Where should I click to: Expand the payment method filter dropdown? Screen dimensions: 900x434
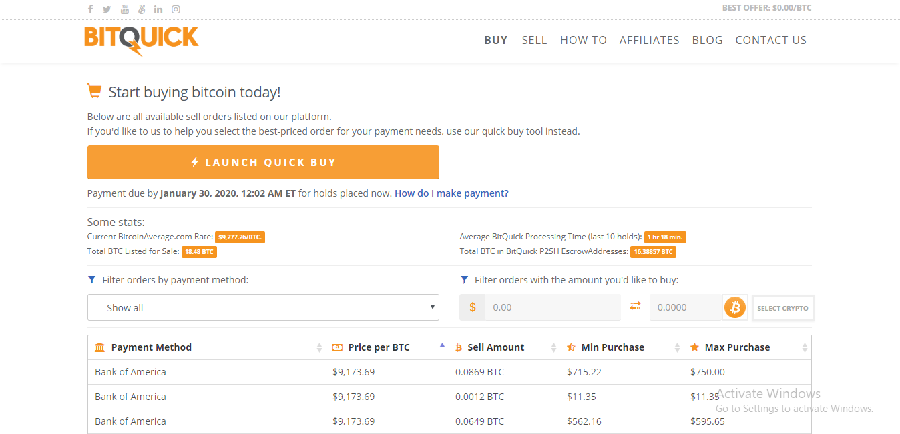[263, 307]
